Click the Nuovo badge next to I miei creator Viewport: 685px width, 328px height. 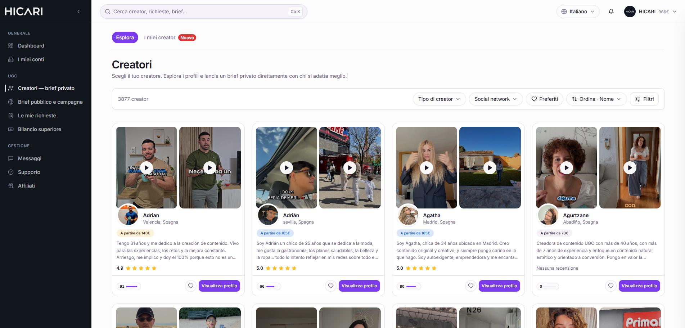pyautogui.click(x=187, y=38)
